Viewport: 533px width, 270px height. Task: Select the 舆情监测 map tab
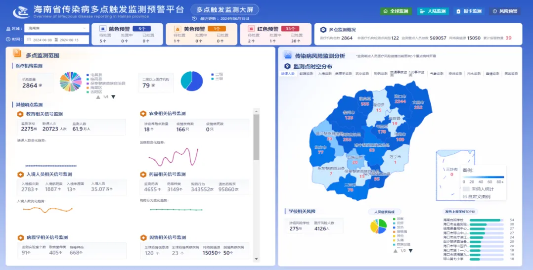[x=492, y=74]
